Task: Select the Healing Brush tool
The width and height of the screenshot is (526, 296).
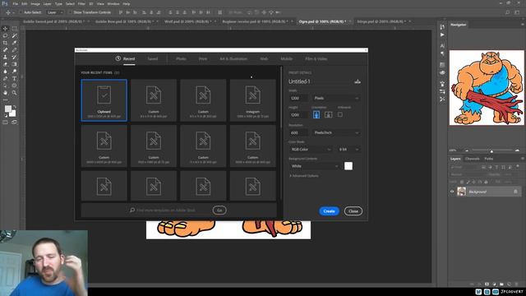Action: click(x=5, y=50)
